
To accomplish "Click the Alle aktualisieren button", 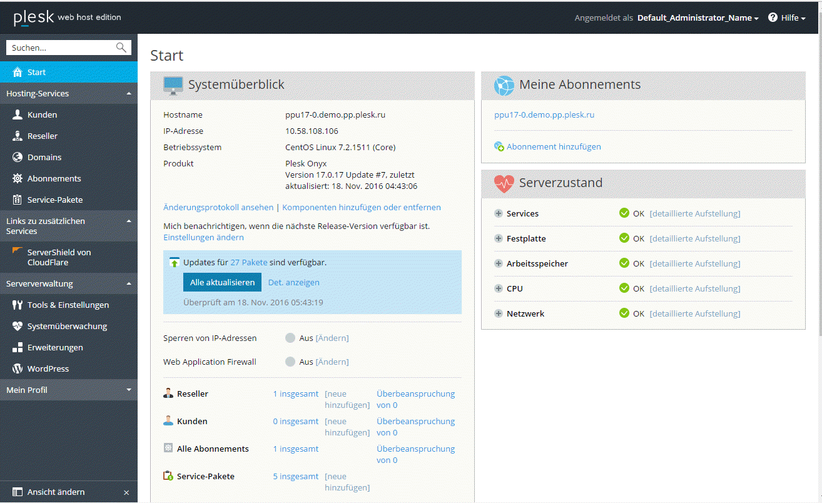I will [x=222, y=282].
